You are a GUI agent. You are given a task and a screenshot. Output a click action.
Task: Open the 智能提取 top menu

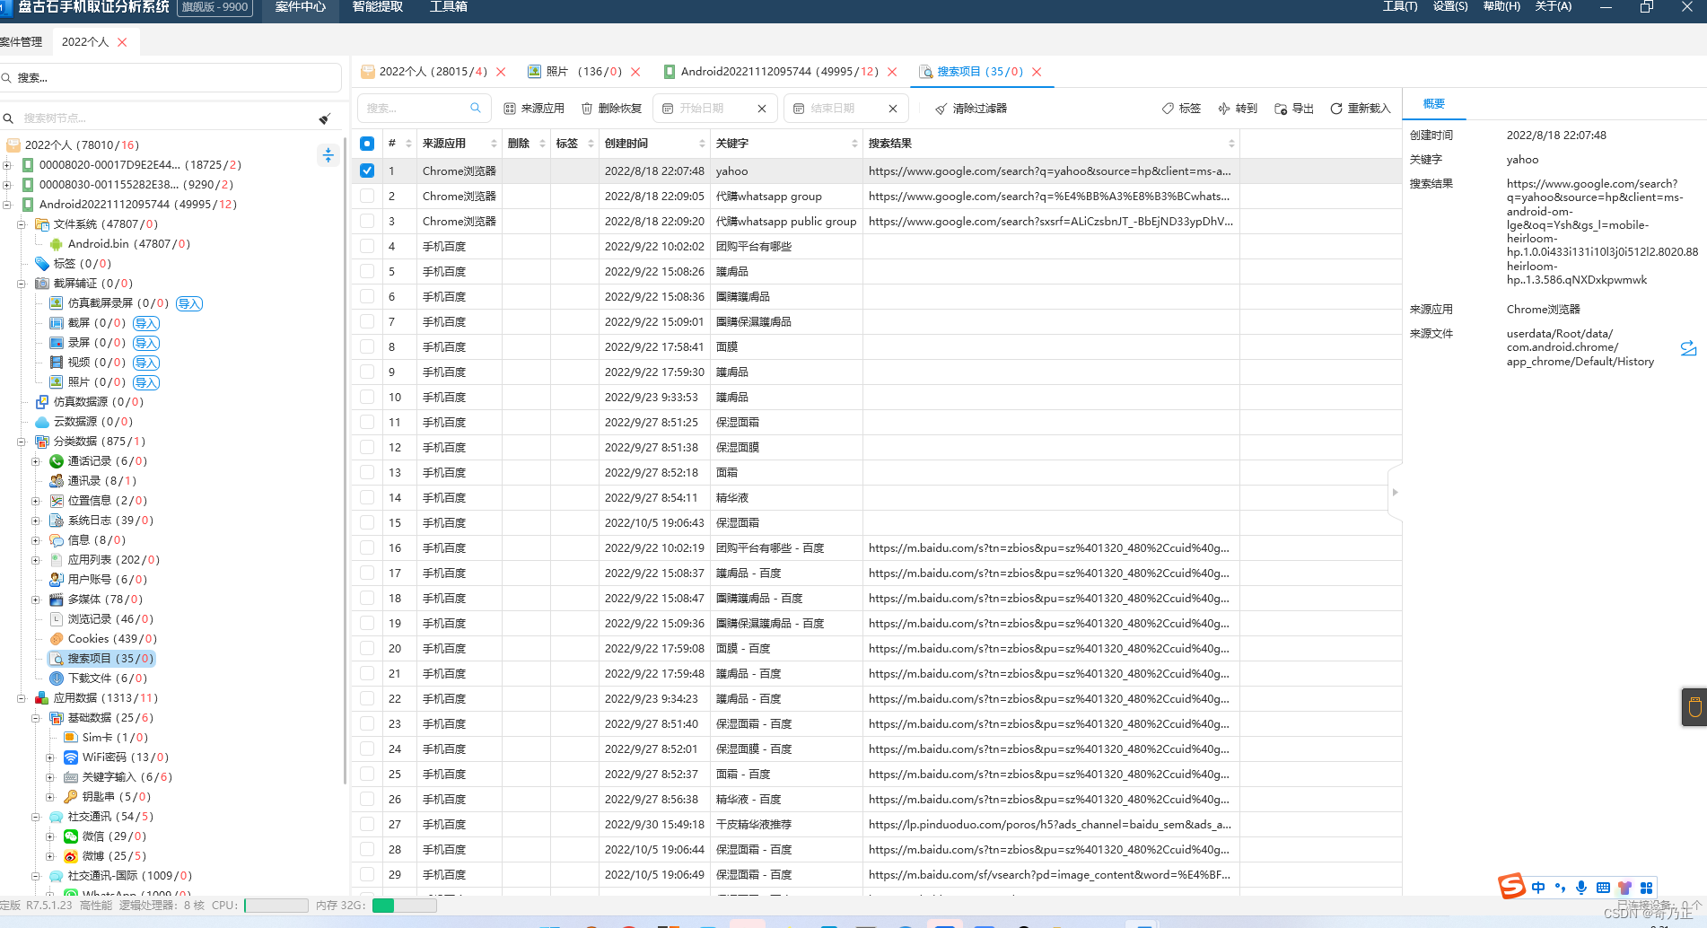(378, 7)
